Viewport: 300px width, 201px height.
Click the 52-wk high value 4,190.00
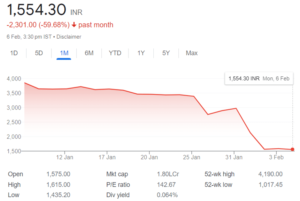270,174
